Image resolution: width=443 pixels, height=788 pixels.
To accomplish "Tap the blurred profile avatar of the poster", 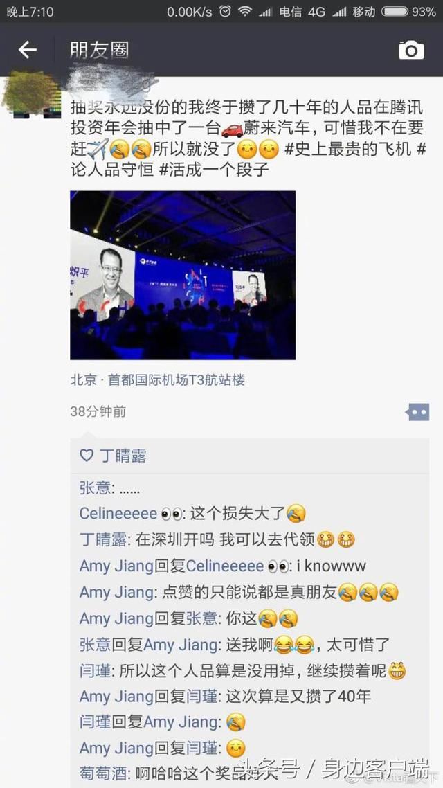I will [31, 93].
